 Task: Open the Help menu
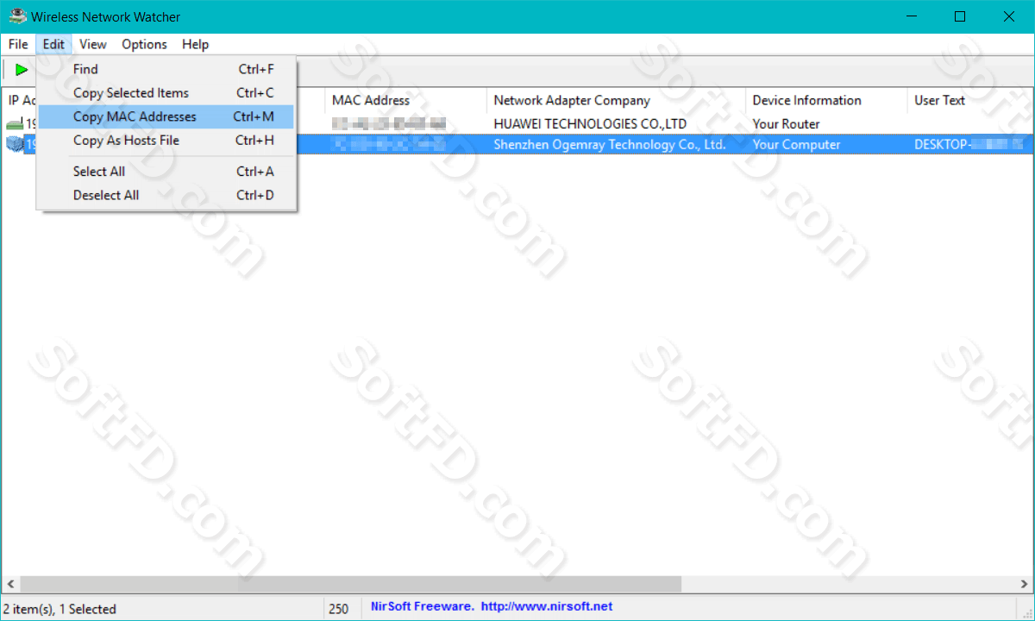[x=196, y=44]
